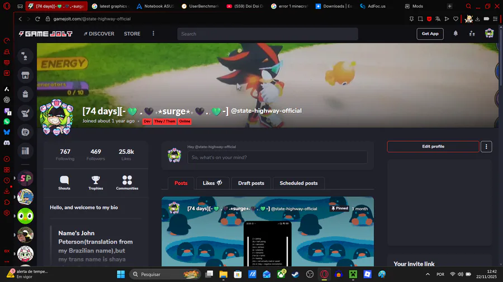
Task: Click the Get App button
Action: coord(430,33)
